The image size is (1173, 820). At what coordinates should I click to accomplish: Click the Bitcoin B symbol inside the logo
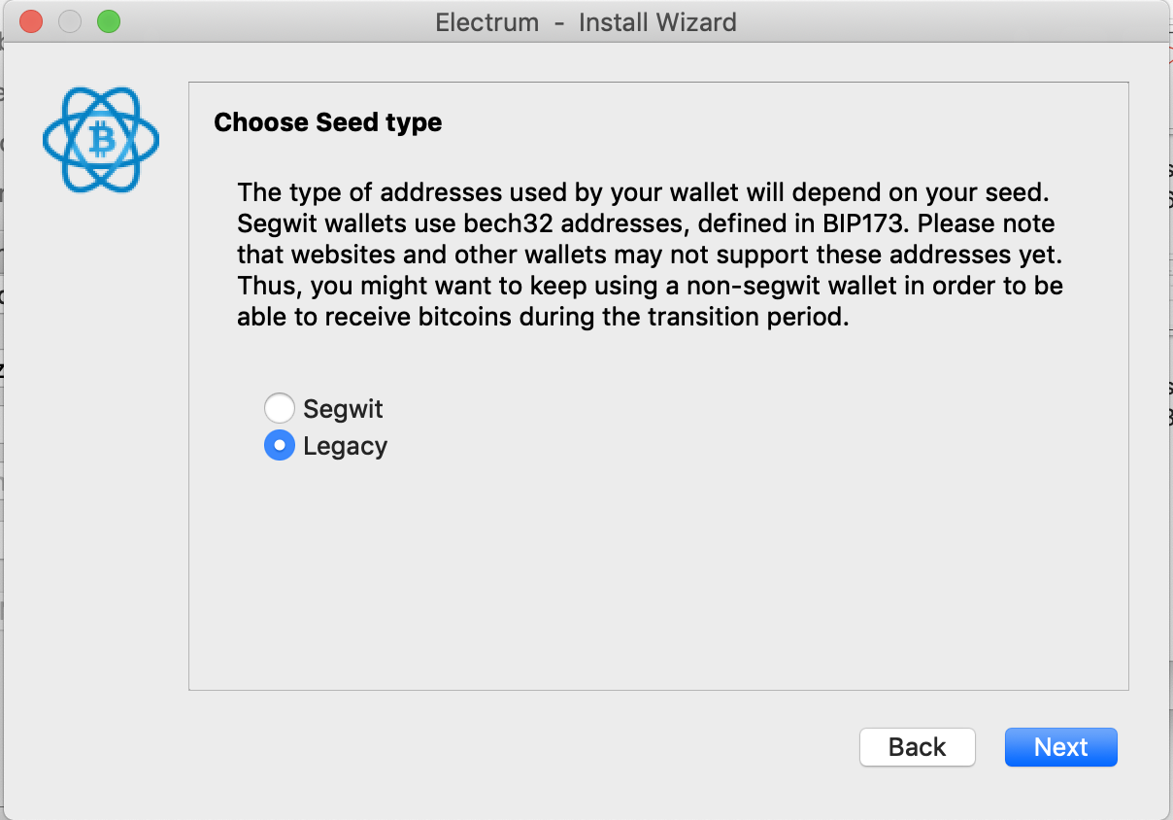[100, 139]
